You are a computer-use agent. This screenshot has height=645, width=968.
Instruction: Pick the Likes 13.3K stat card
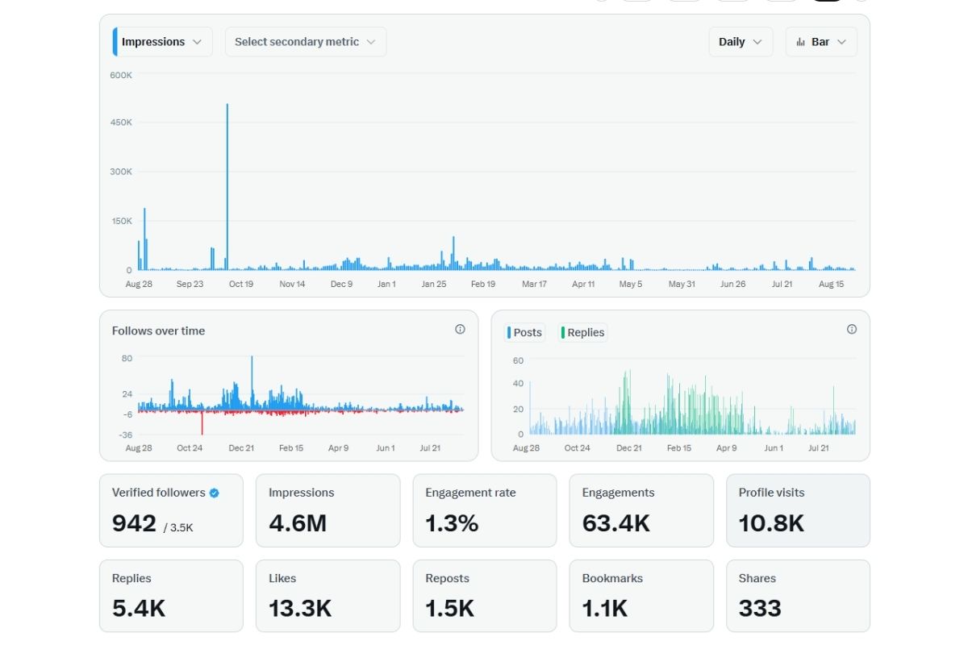(x=328, y=596)
